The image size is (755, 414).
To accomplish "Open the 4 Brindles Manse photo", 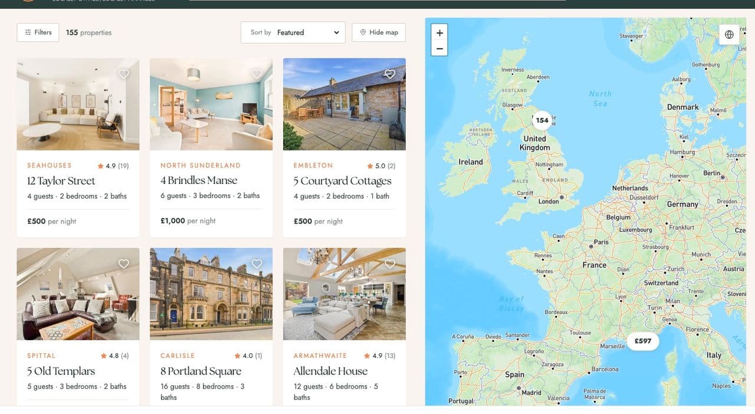I will [x=211, y=104].
